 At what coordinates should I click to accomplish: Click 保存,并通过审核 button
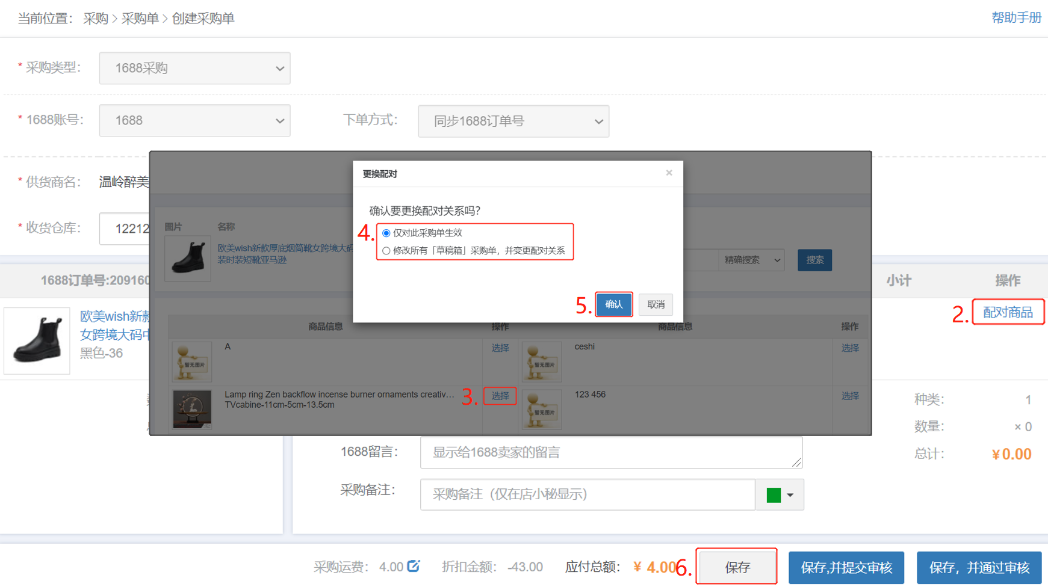coord(979,567)
